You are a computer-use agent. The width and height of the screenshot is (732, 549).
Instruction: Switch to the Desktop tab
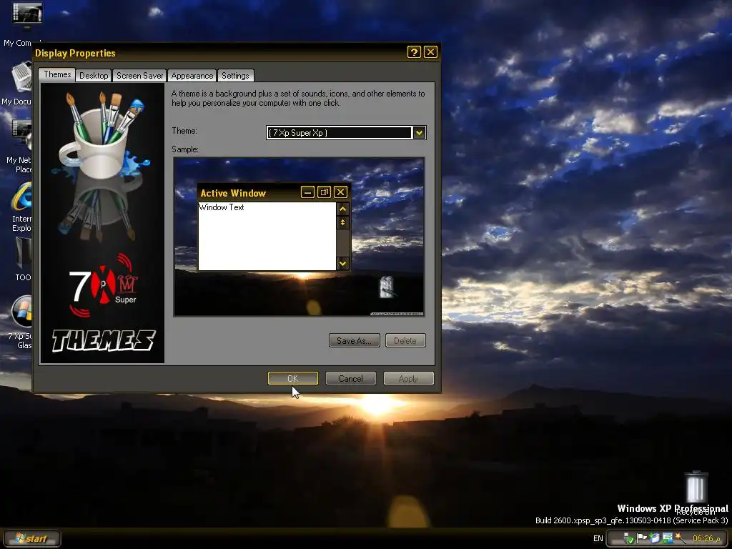94,76
